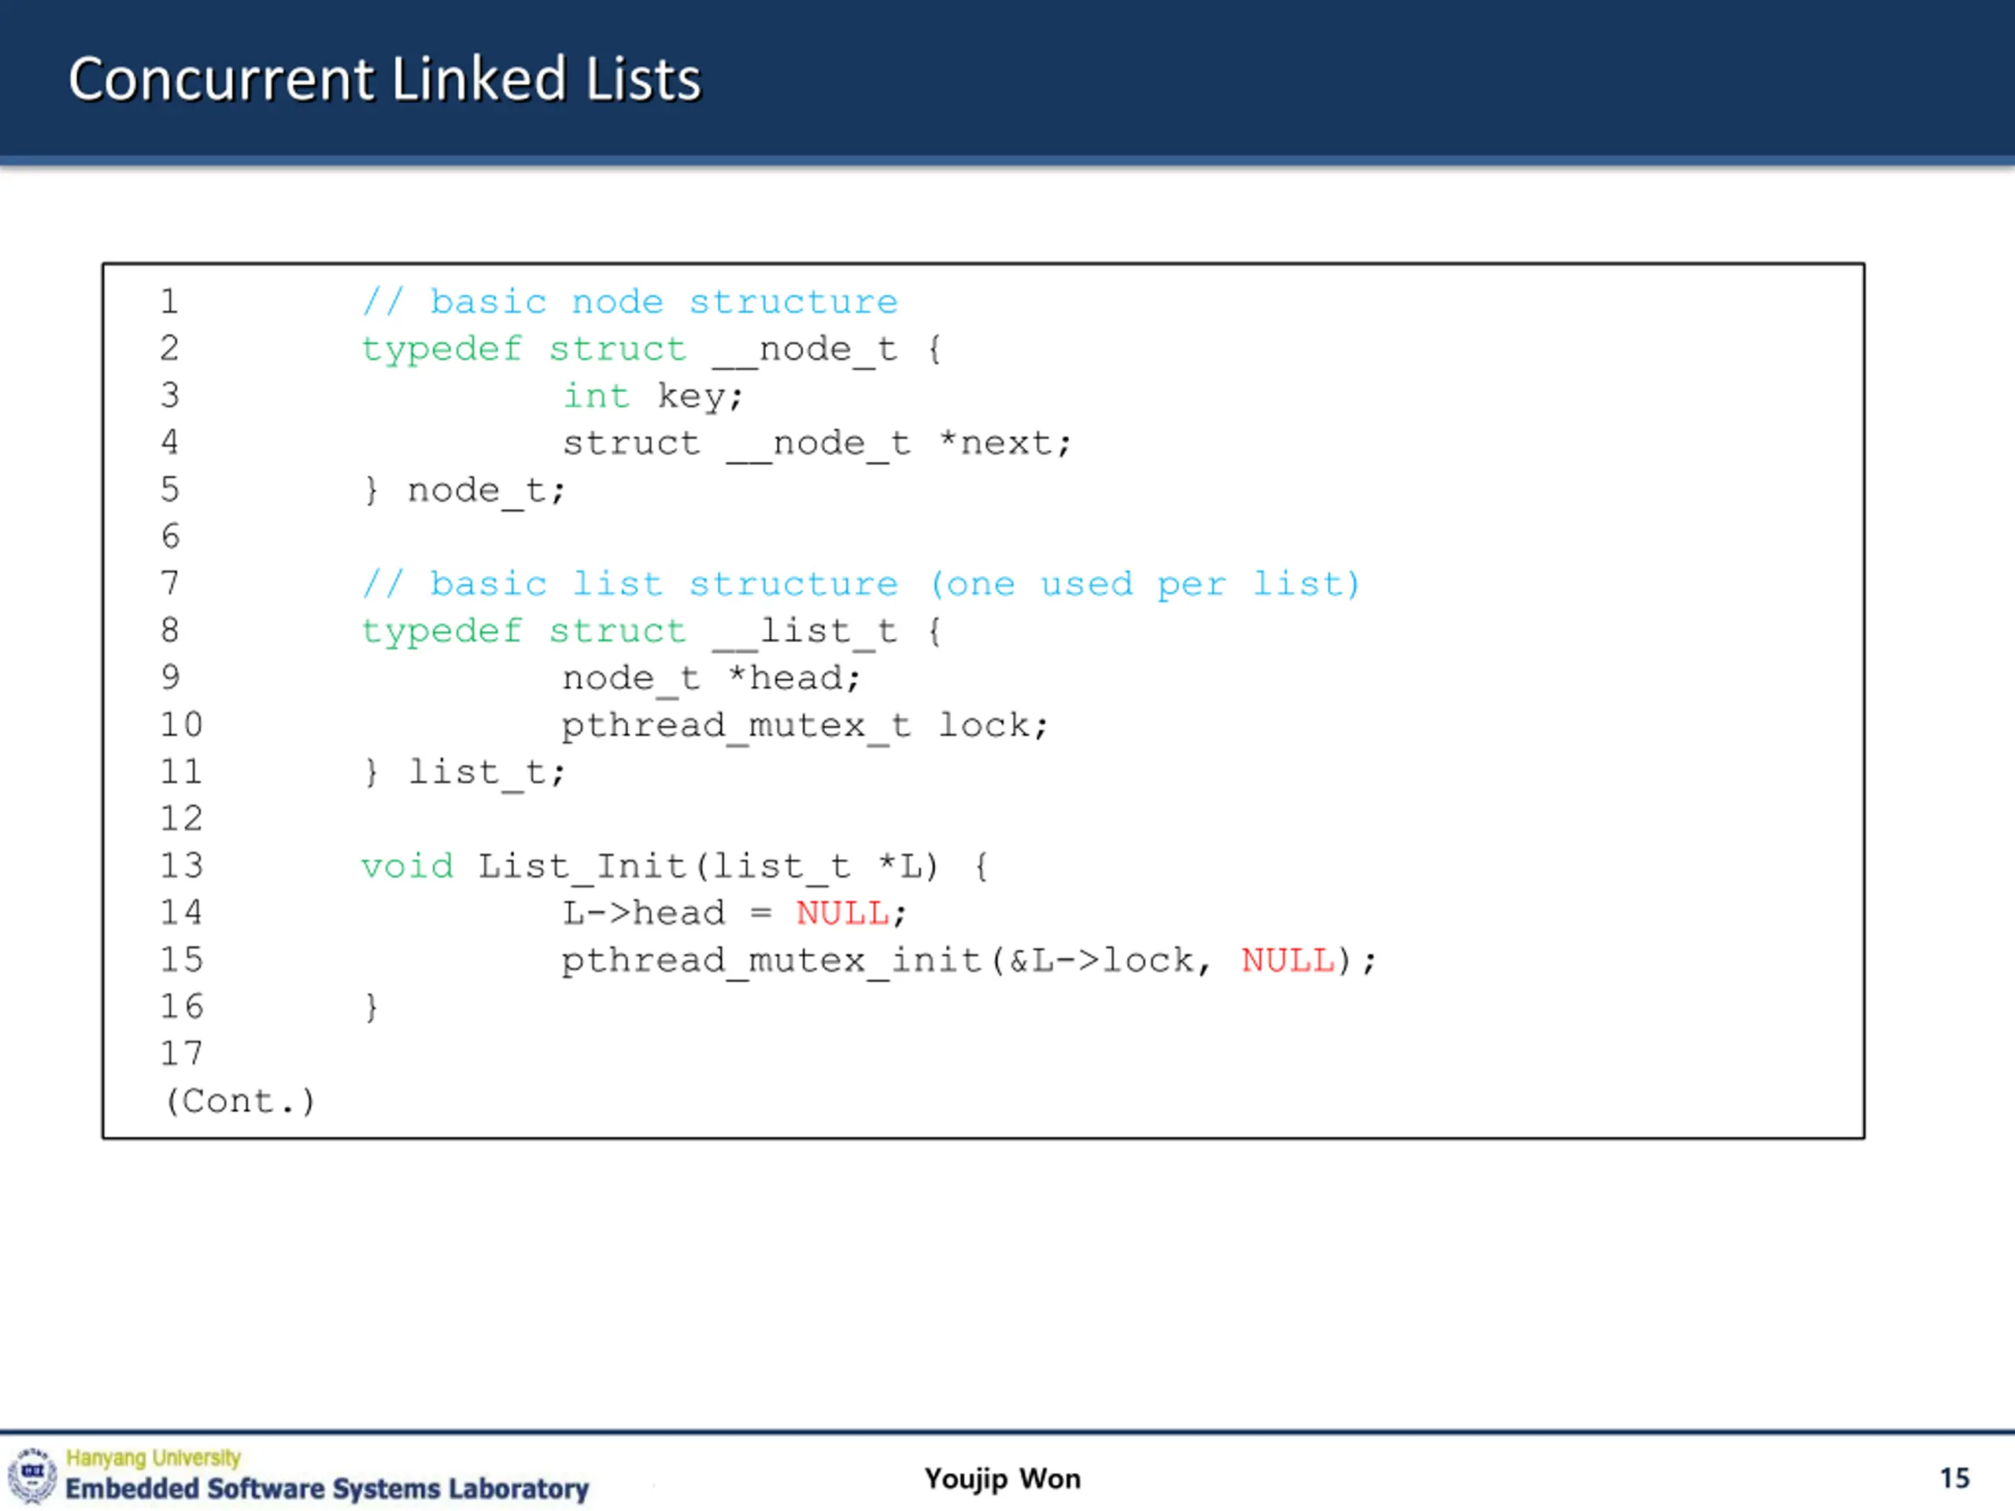
Task: Click the pthread_mutex_t lock declaration
Action: (805, 726)
